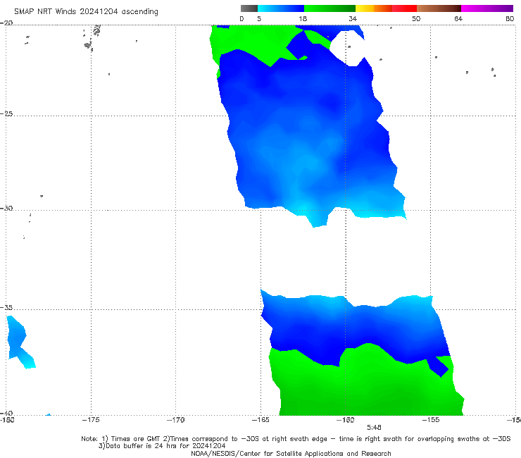Viewport: 521px width, 458px height.
Task: Click the latitude label '-30'
Action: 6,209
